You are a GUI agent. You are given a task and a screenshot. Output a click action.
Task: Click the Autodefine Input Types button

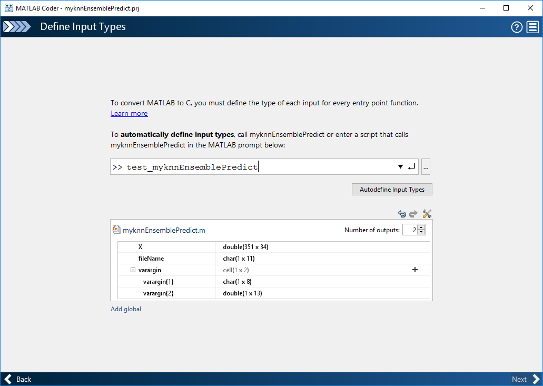[x=392, y=190]
